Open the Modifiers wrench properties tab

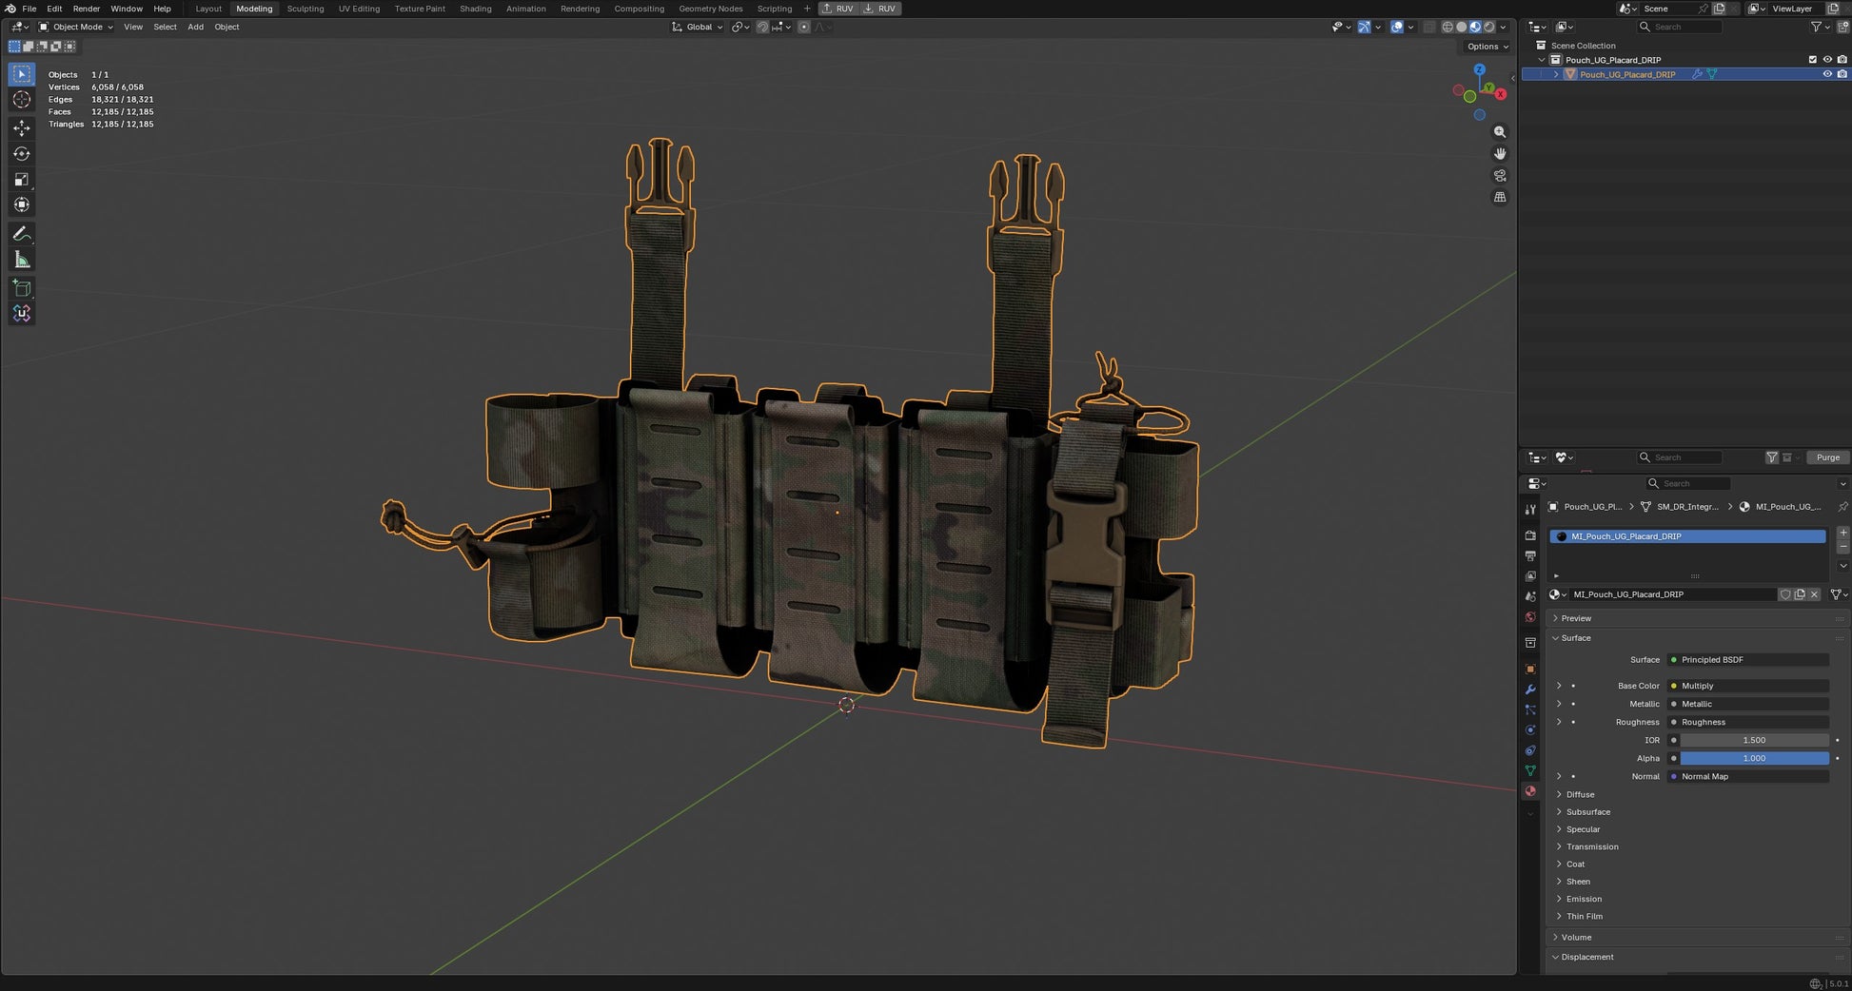pyautogui.click(x=1530, y=690)
